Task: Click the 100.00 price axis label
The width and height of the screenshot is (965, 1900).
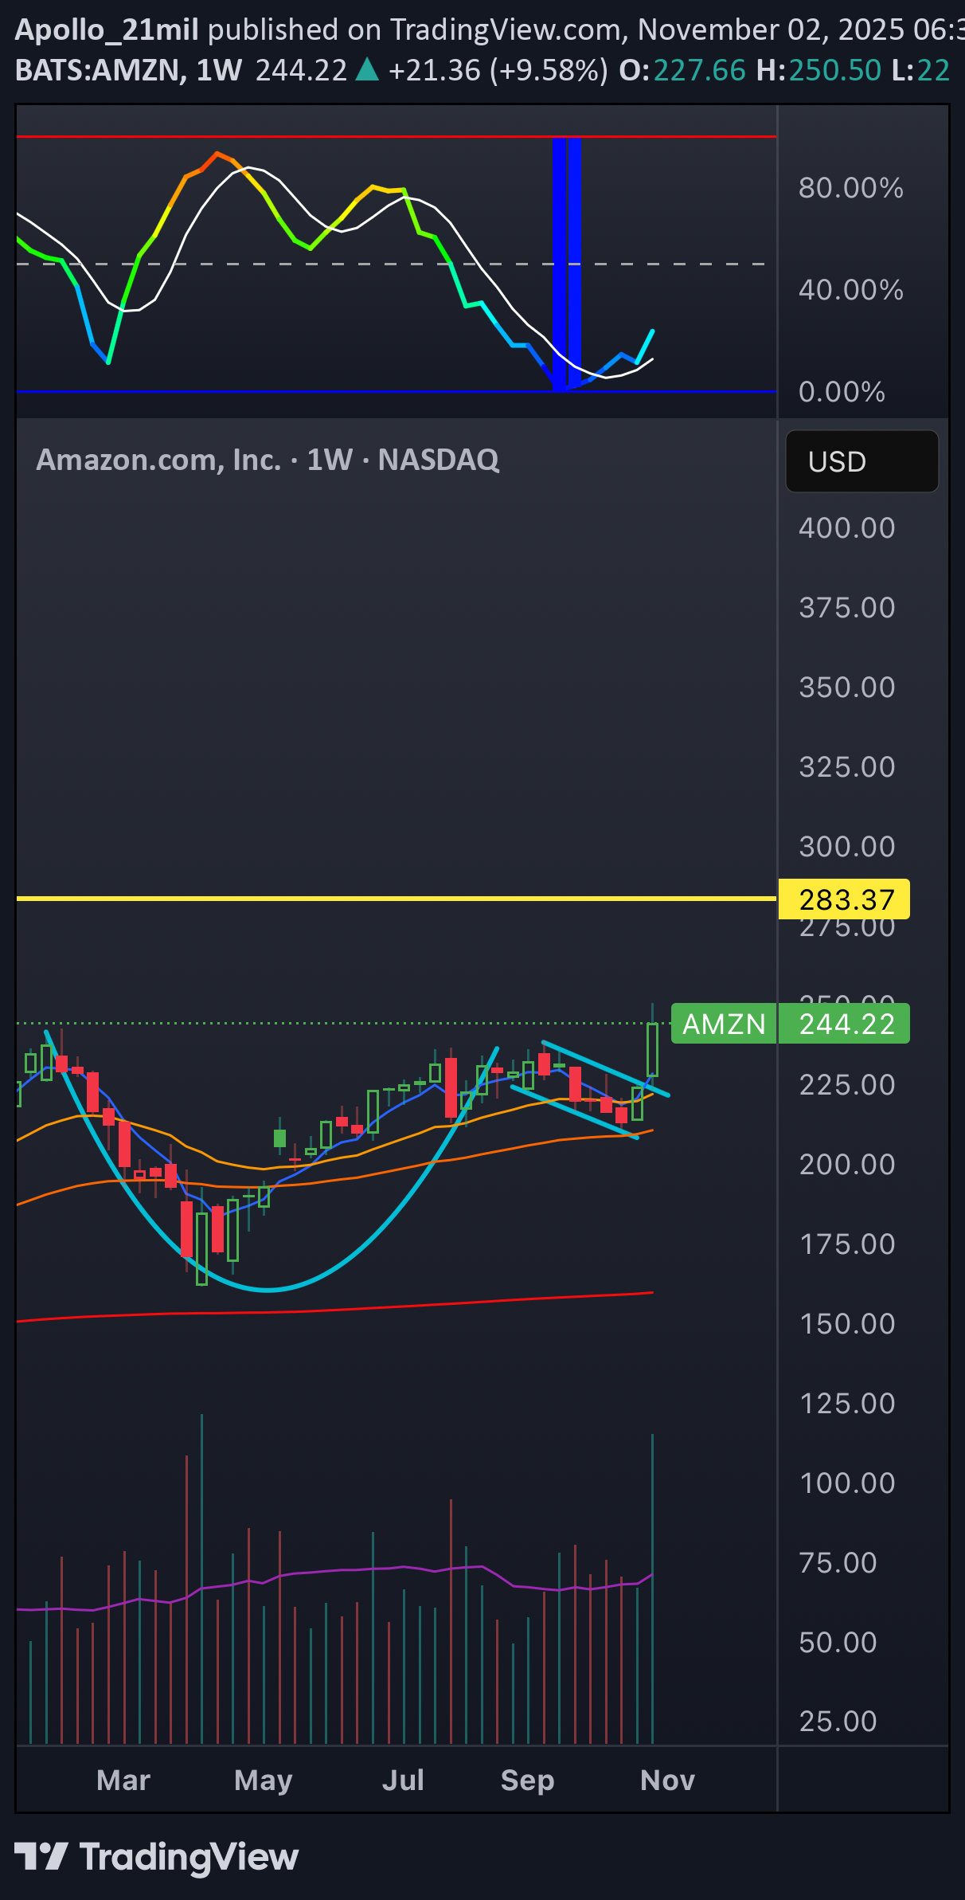Action: tap(847, 1483)
